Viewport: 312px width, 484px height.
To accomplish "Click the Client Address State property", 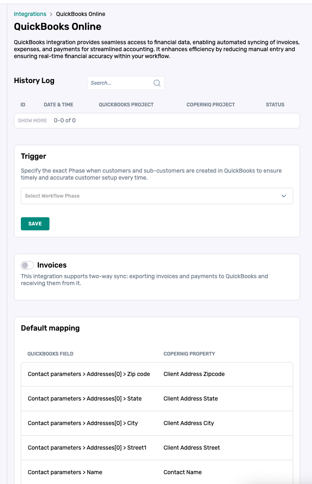I will [x=191, y=398].
